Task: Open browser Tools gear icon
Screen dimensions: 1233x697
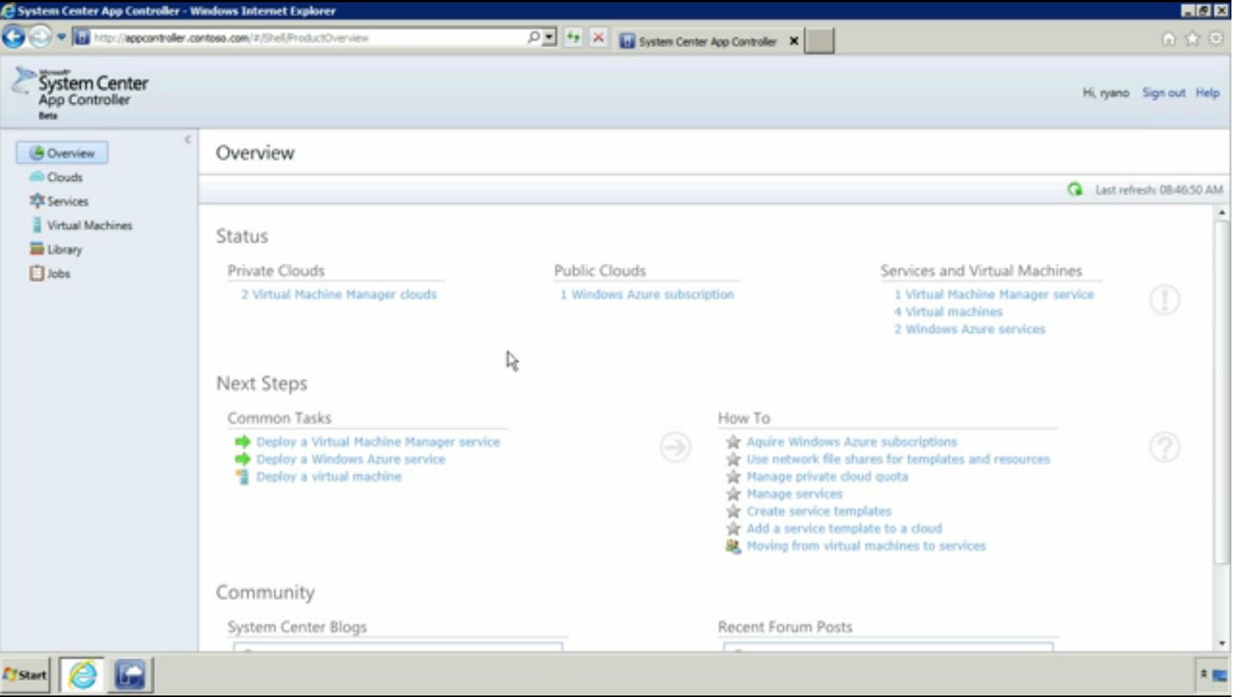Action: tap(1215, 39)
